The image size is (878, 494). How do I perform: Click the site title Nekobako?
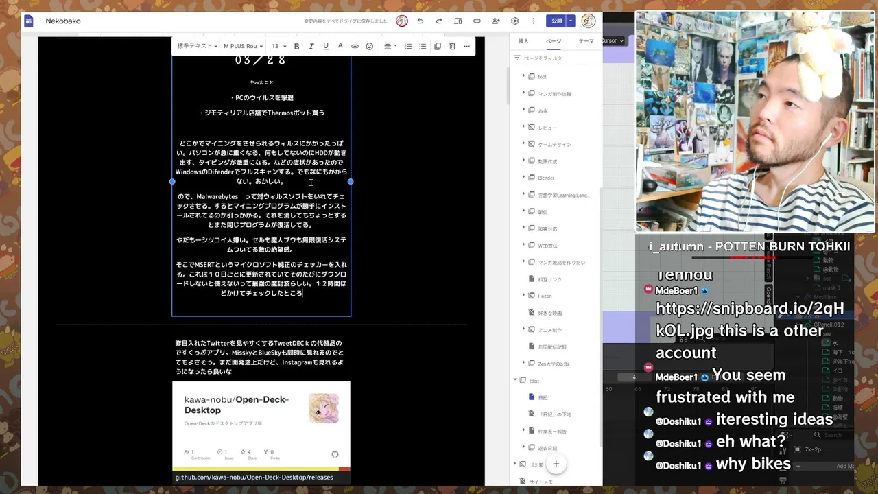click(x=63, y=21)
